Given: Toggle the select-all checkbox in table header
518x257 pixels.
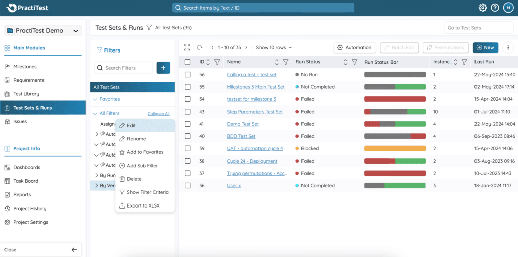Looking at the screenshot, I should tap(188, 62).
